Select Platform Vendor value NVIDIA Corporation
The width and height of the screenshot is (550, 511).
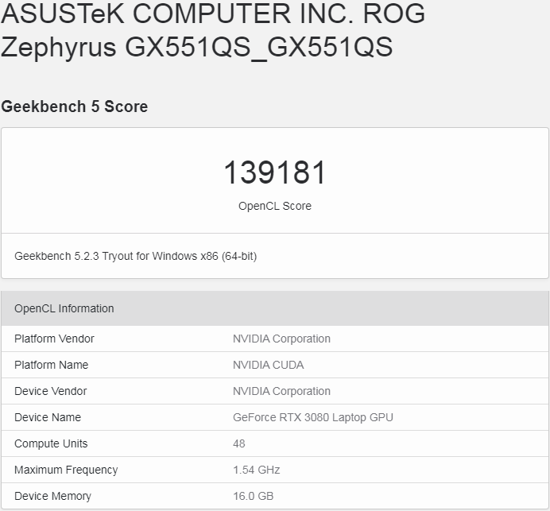pyautogui.click(x=281, y=339)
